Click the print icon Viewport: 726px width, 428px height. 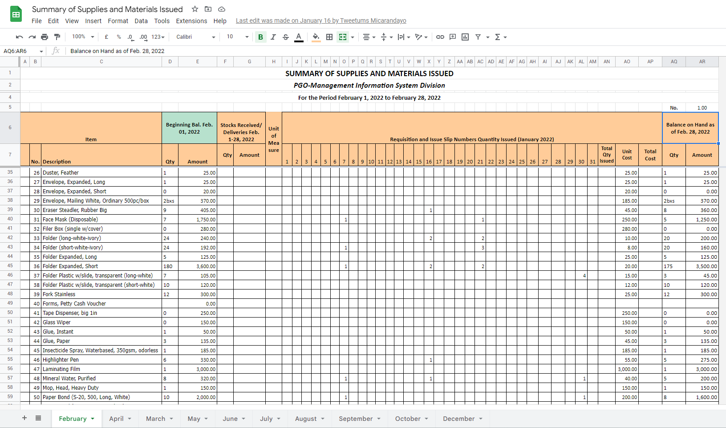45,37
